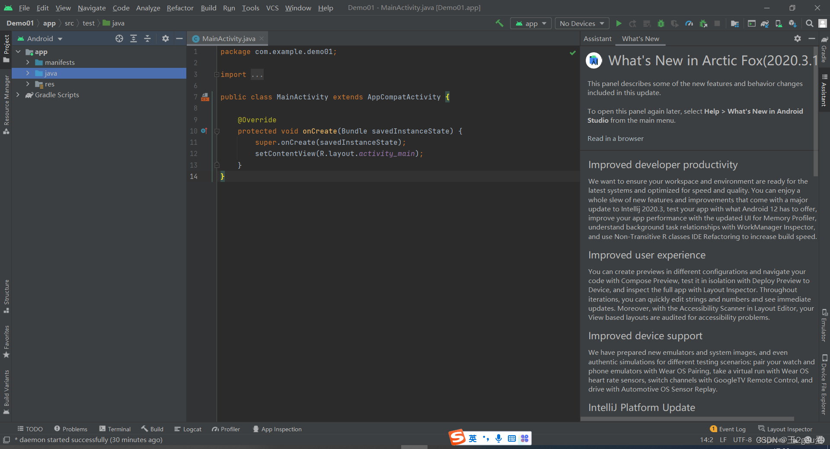The height and width of the screenshot is (449, 830).
Task: Click the Collapse All icon in Project panel
Action: click(147, 38)
